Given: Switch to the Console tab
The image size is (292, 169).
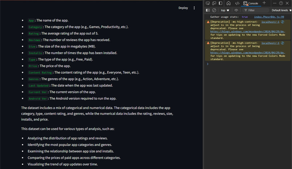Looking at the screenshot, I should tap(251, 3).
